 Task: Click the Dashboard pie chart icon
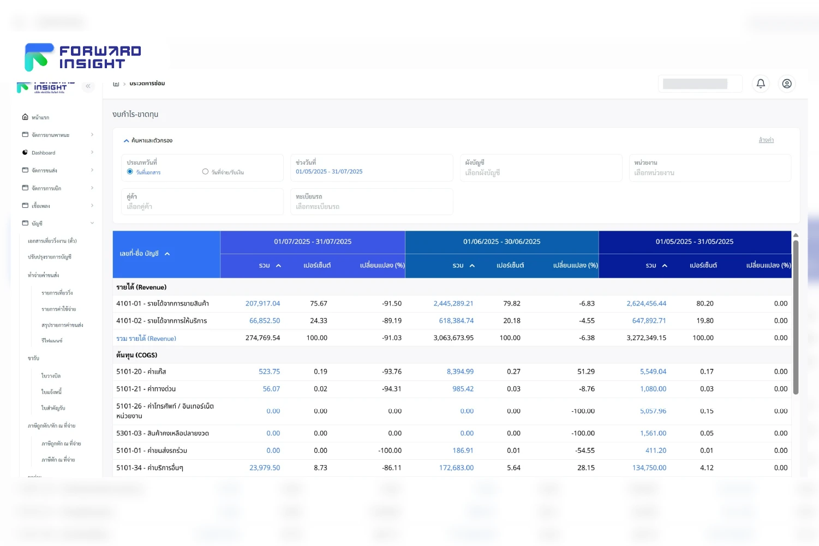25,153
